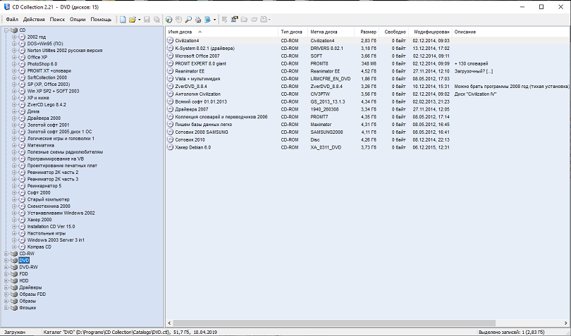Sort by Модифицирован column header
The image size is (571, 336).
[x=430, y=32]
